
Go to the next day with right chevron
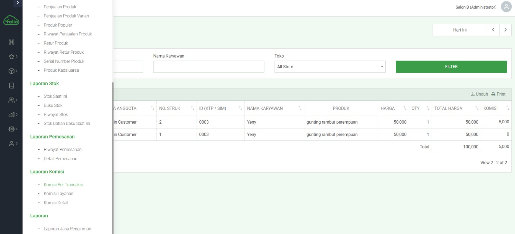tap(505, 30)
